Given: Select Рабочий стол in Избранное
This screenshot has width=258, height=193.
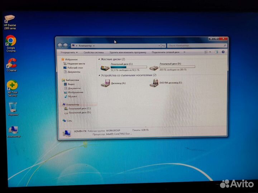Looking at the screenshot, I should point(75,67).
